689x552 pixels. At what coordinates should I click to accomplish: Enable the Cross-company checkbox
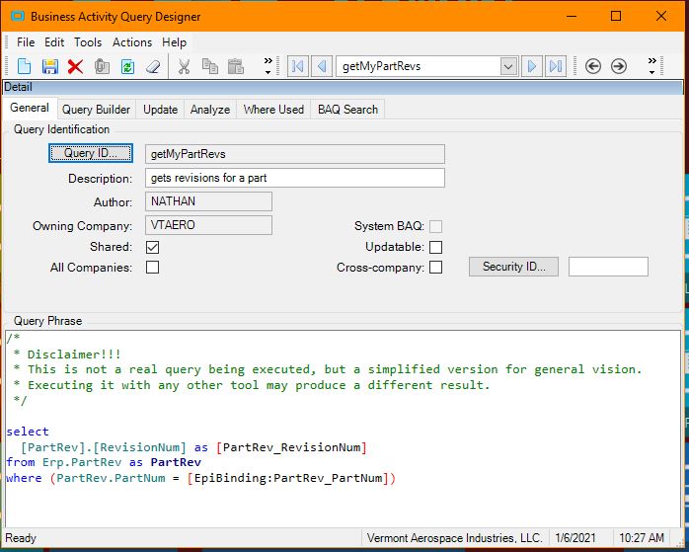click(x=435, y=268)
